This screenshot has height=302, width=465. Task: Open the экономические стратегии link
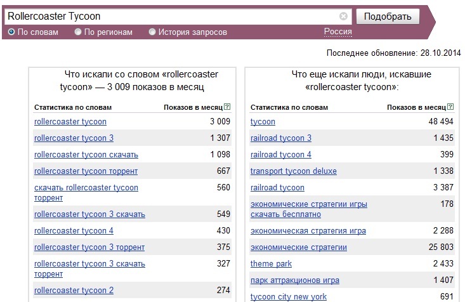[299, 247]
